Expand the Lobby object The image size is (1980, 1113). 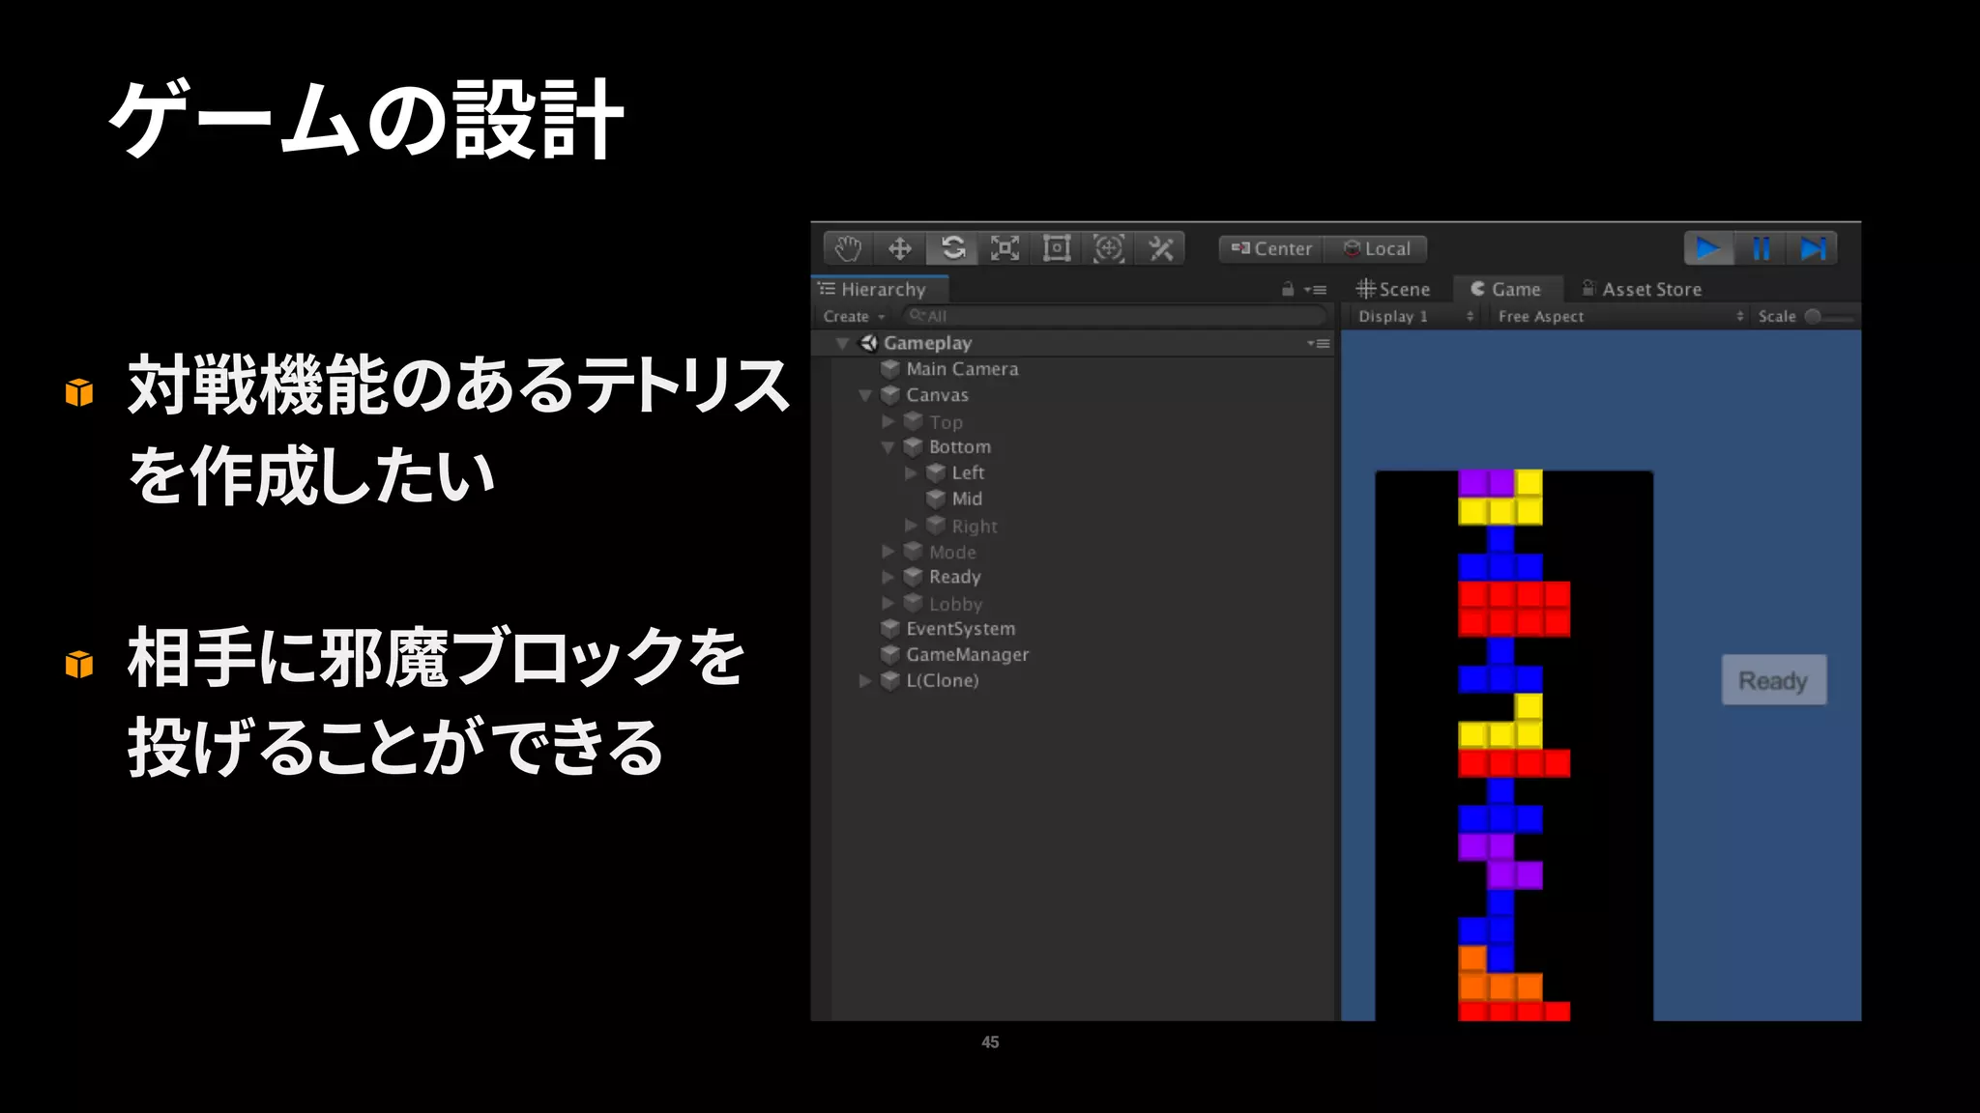click(888, 603)
